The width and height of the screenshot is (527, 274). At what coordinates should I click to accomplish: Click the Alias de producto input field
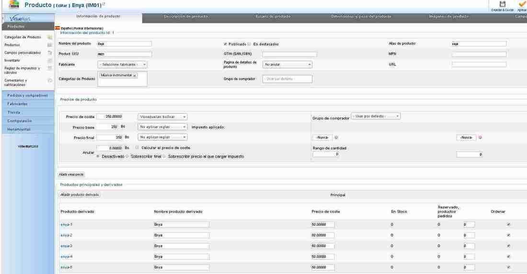479,44
